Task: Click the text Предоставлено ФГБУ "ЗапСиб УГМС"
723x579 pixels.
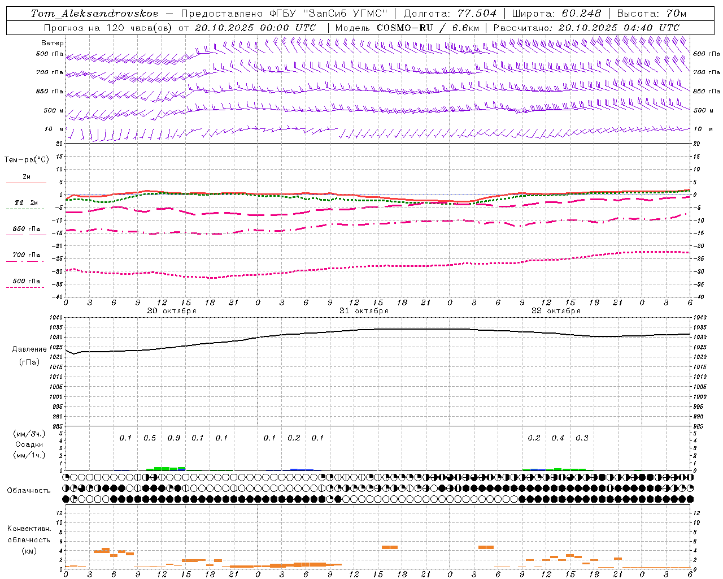Action: pyautogui.click(x=284, y=14)
